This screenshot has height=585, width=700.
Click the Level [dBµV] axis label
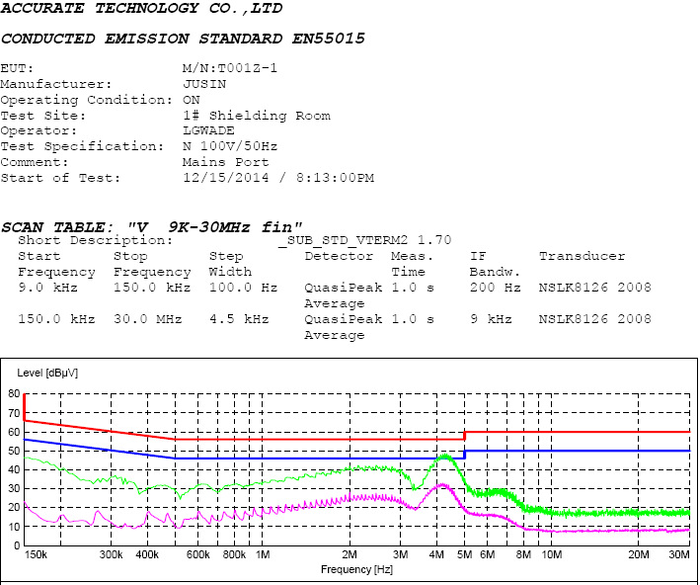coord(48,373)
